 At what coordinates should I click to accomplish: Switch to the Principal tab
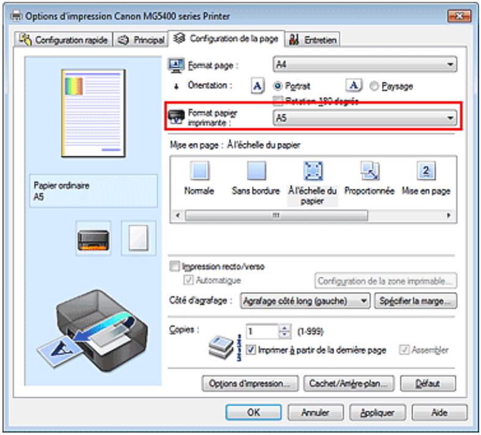pos(141,40)
